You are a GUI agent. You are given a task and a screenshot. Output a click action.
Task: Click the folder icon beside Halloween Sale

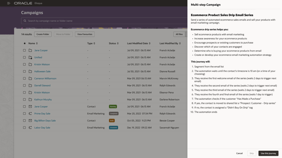click(x=30, y=72)
